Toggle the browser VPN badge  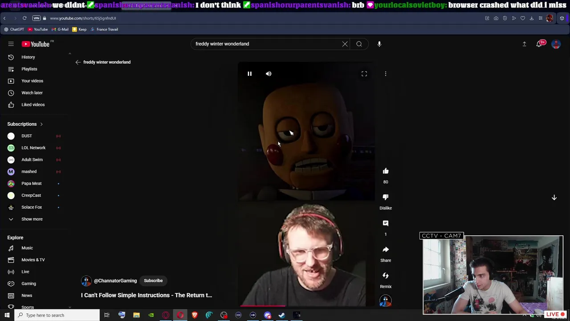[x=37, y=18]
